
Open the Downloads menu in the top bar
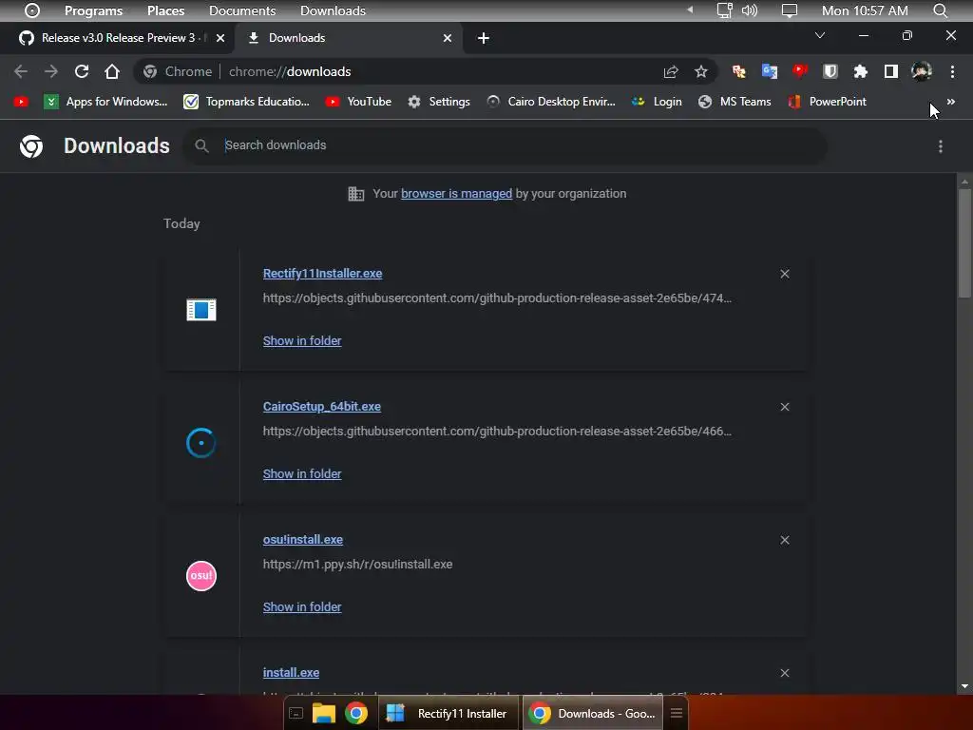tap(333, 10)
